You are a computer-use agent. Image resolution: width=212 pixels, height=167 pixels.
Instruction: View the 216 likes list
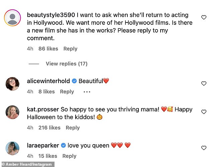(x=49, y=127)
